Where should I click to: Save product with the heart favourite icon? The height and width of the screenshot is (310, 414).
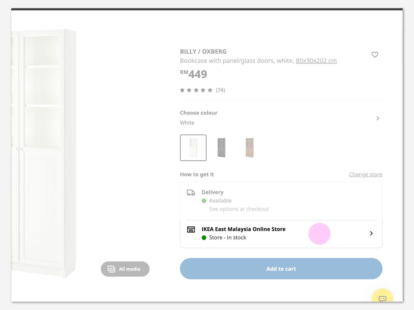tap(375, 55)
